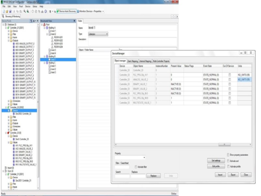The height and width of the screenshot is (196, 261).
Task: Click the blue clock toolbar icon
Action: pyautogui.click(x=45, y=11)
